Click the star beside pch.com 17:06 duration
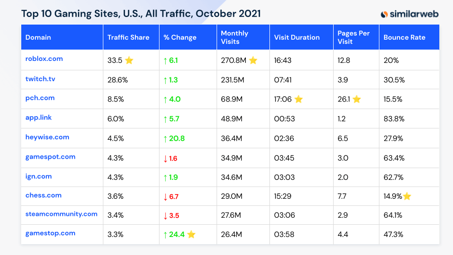This screenshot has height=255, width=453. 298,99
